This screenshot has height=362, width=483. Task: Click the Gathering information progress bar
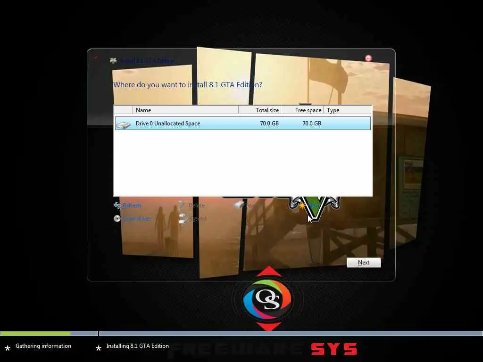(x=49, y=333)
